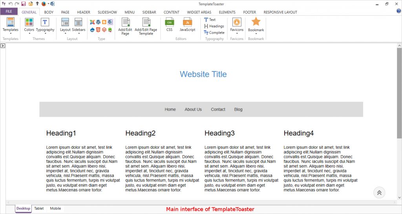
Task: Expand the collapsed left side panel arrow
Action: coord(3,46)
